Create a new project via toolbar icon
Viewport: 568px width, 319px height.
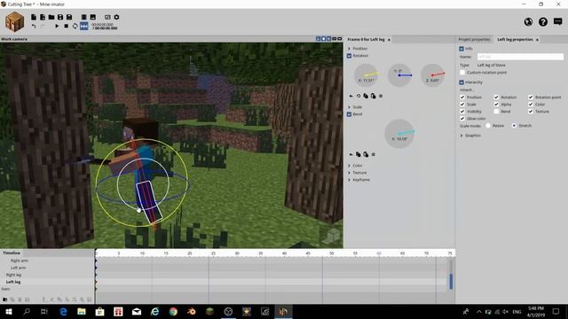pyautogui.click(x=34, y=17)
